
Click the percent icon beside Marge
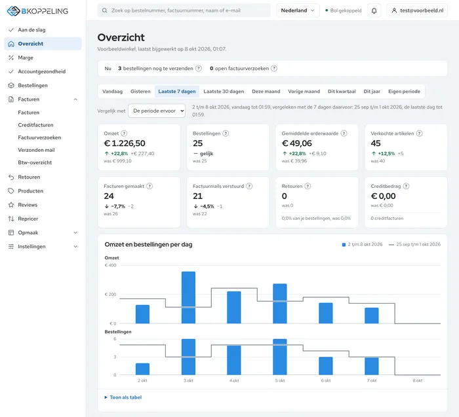(x=11, y=58)
